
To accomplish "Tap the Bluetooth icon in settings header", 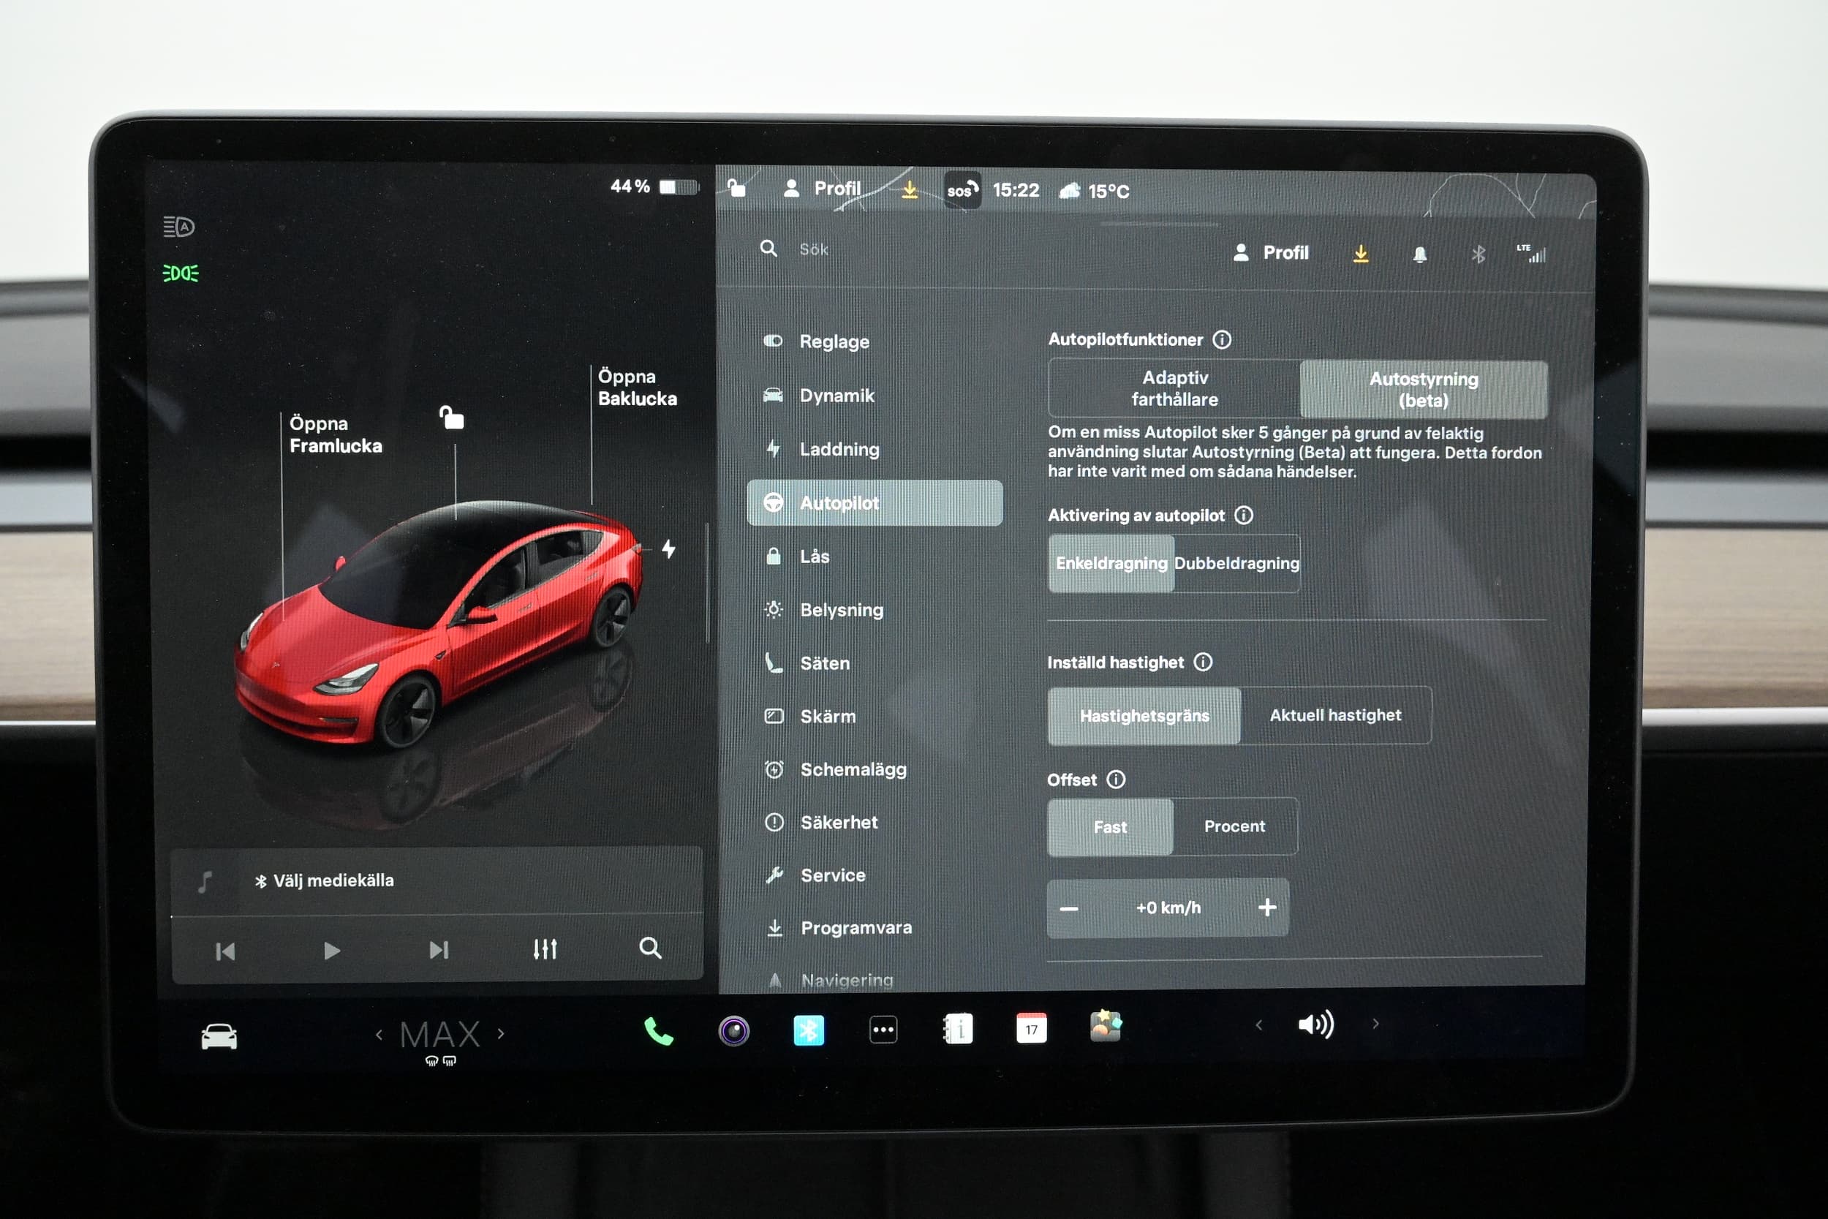I will point(1478,254).
